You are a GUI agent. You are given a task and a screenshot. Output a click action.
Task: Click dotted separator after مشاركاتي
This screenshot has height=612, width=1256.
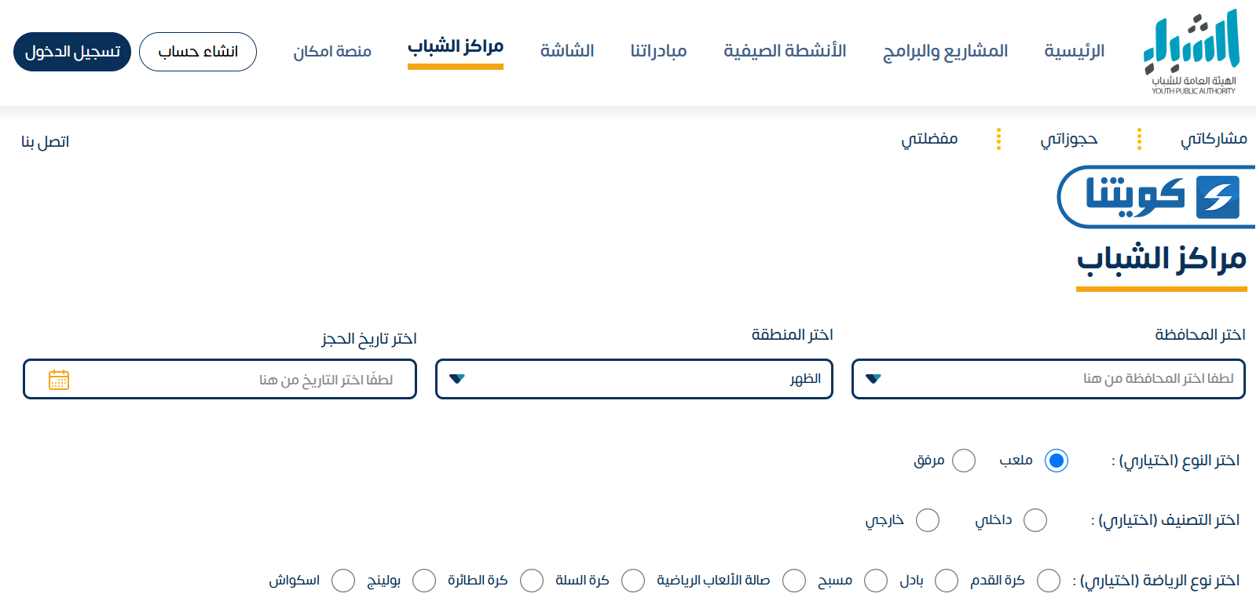[x=1139, y=139]
